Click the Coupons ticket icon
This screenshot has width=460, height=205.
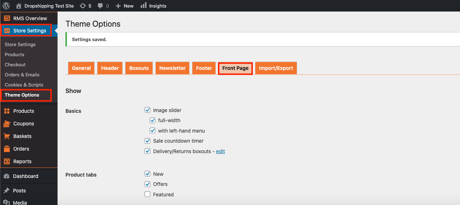coord(7,124)
